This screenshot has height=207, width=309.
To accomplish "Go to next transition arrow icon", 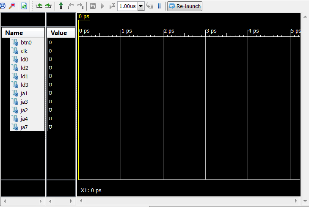I will click(48, 6).
